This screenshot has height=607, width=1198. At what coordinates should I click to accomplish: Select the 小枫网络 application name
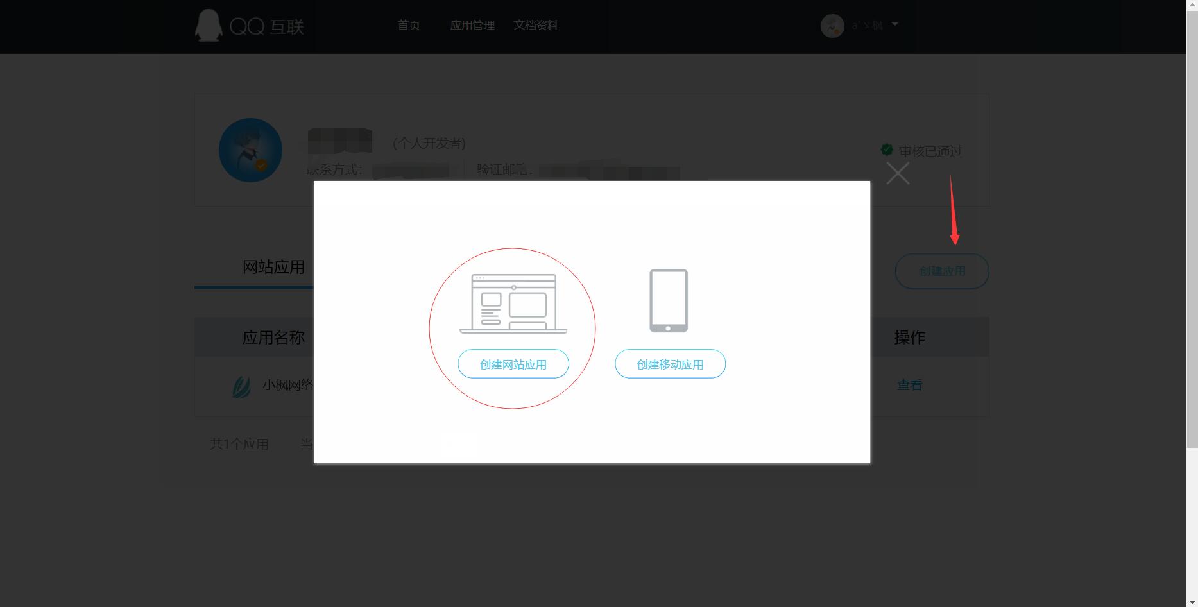pyautogui.click(x=288, y=385)
